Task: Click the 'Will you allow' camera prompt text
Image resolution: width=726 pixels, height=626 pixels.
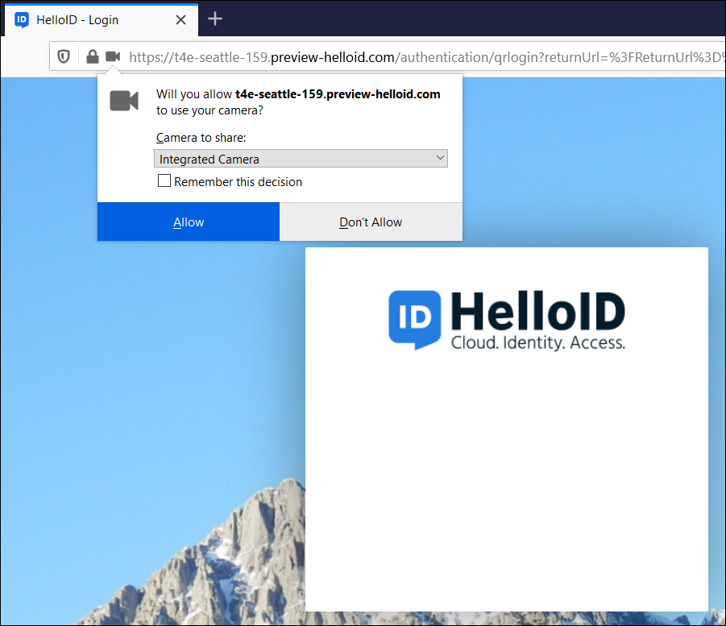Action: (298, 102)
